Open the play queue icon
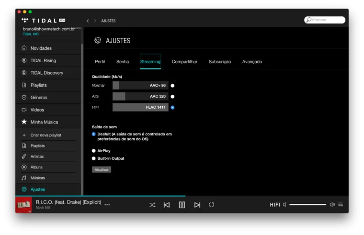 tap(341, 205)
